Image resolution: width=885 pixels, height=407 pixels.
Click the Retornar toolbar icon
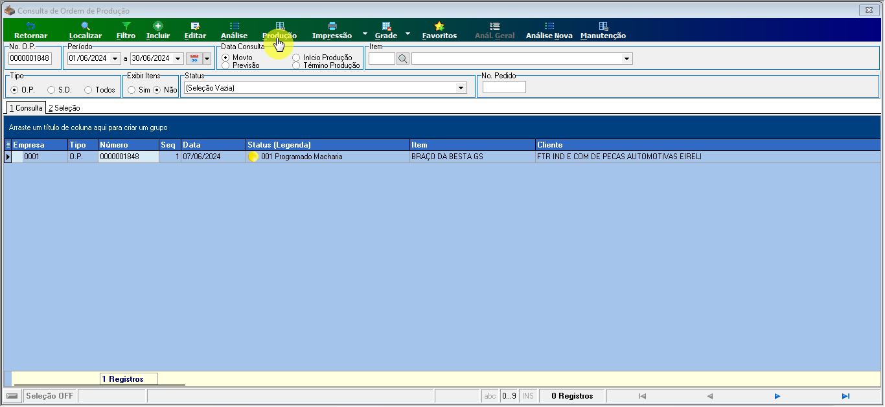tap(30, 26)
